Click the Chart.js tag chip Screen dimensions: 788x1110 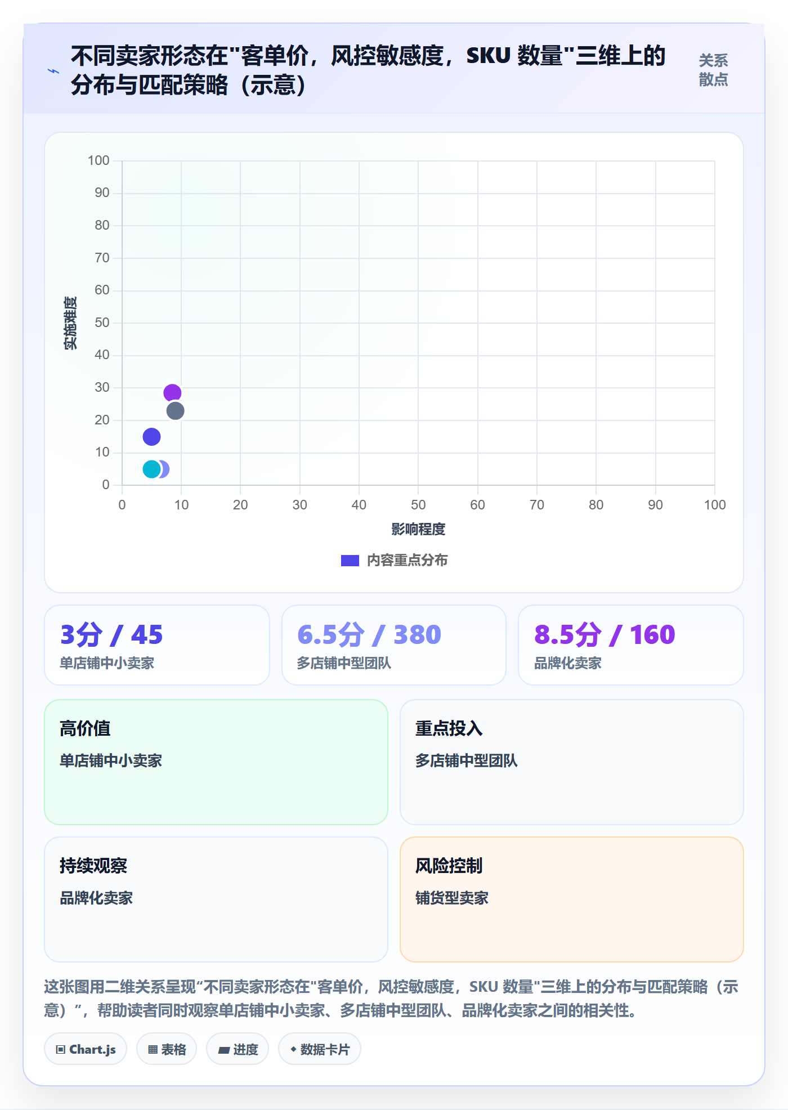click(x=86, y=1049)
